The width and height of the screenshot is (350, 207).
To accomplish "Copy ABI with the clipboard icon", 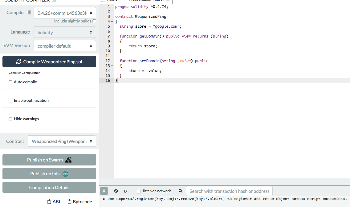I will tap(49, 202).
